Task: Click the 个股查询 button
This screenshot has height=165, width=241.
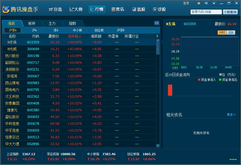Action: point(230,12)
